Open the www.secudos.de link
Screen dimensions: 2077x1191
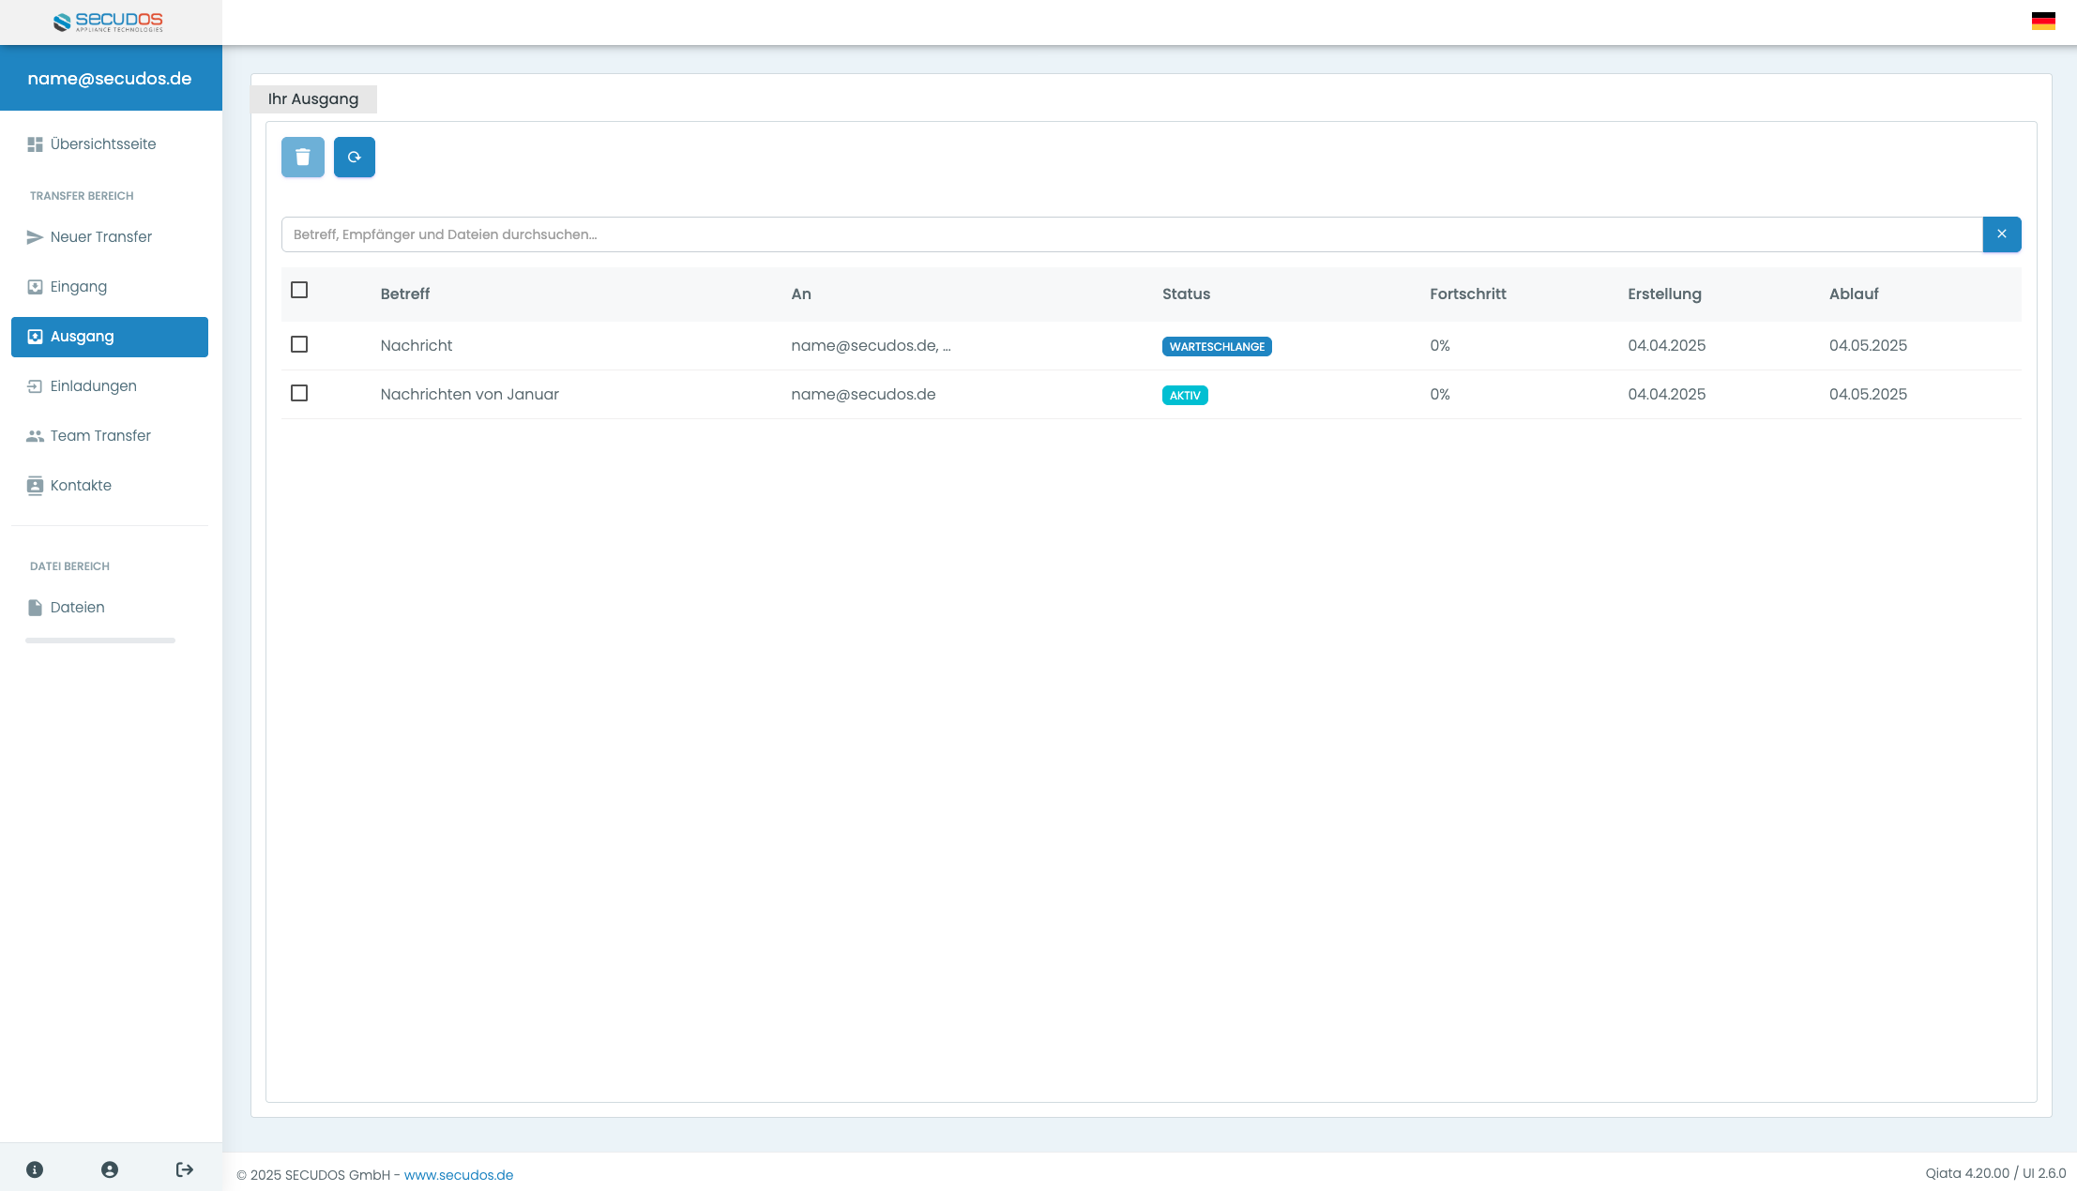click(458, 1175)
